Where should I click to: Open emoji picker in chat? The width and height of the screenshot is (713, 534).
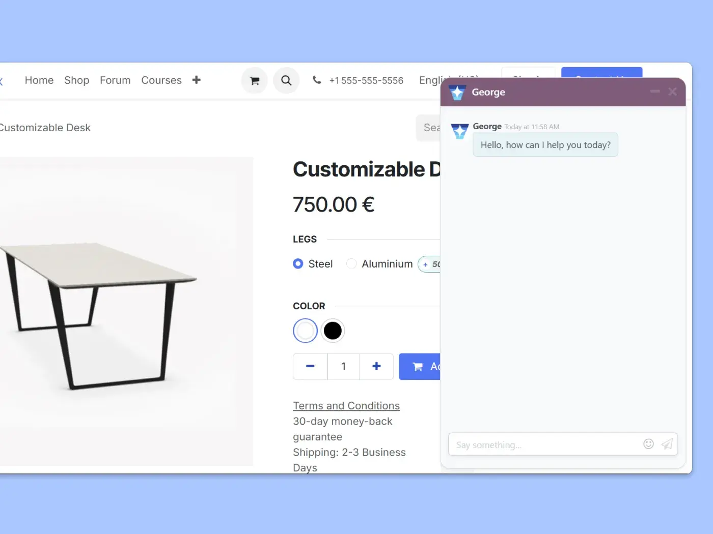click(648, 444)
